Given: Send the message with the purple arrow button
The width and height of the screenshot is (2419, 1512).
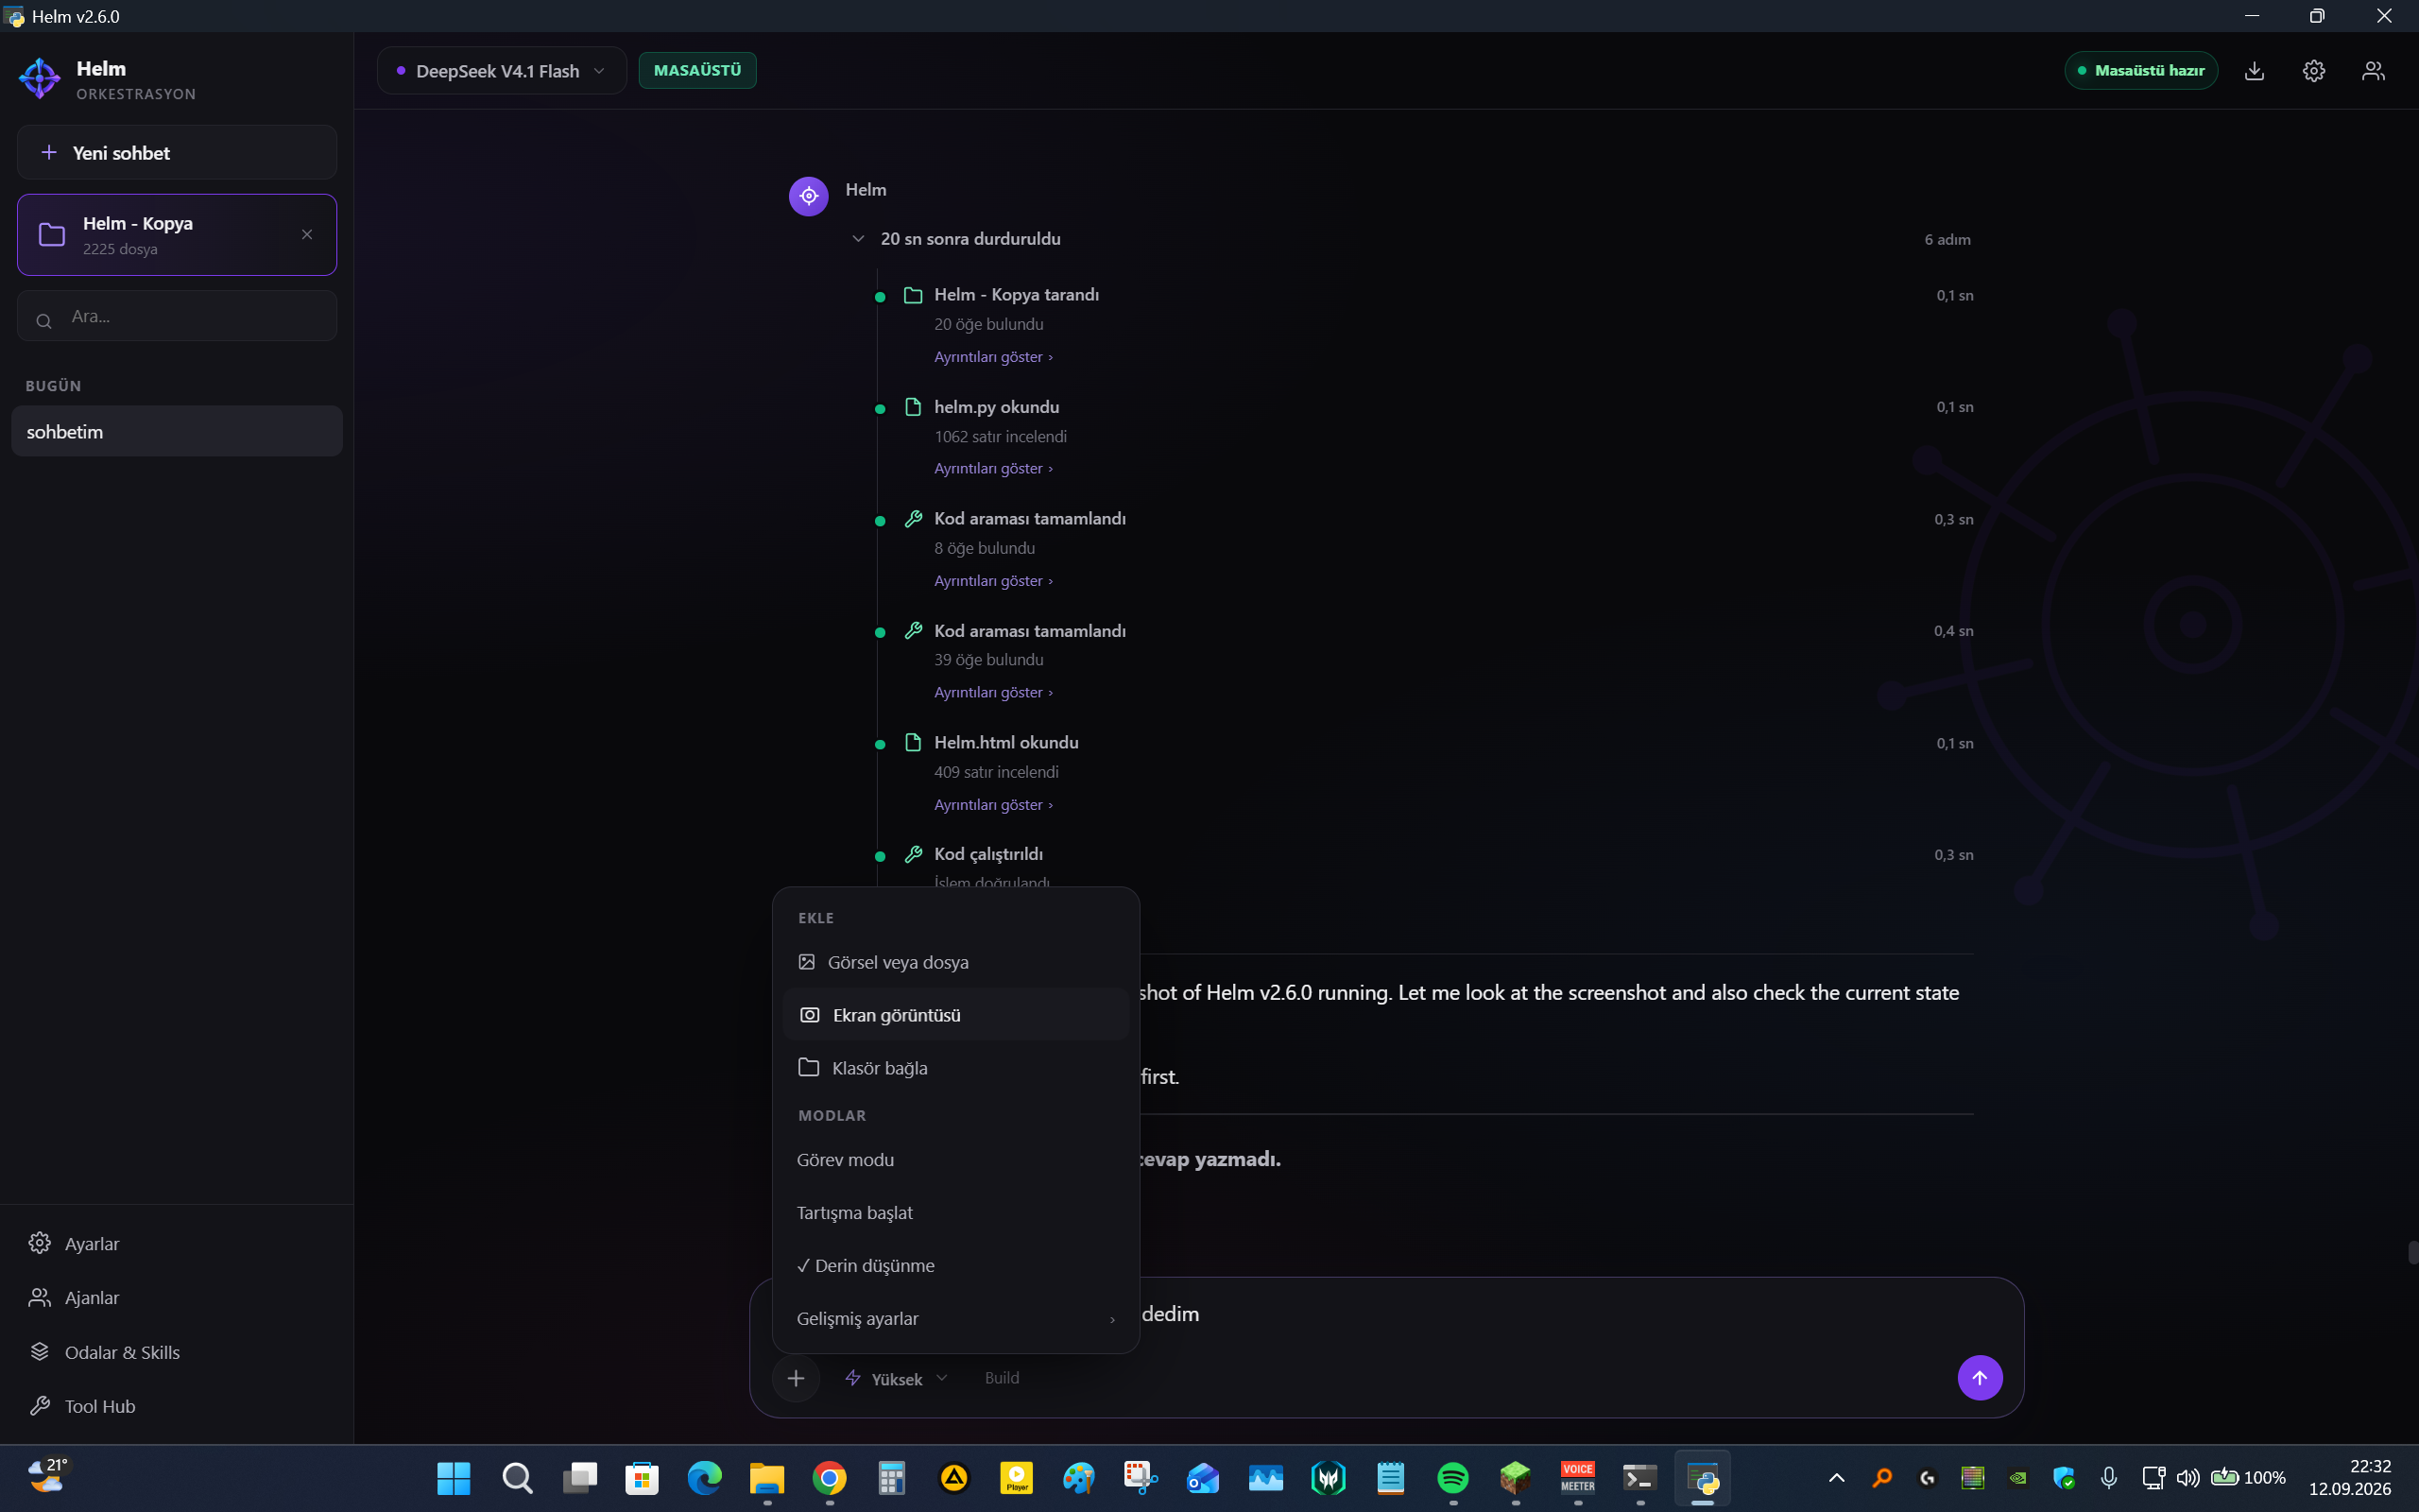Looking at the screenshot, I should [1980, 1378].
